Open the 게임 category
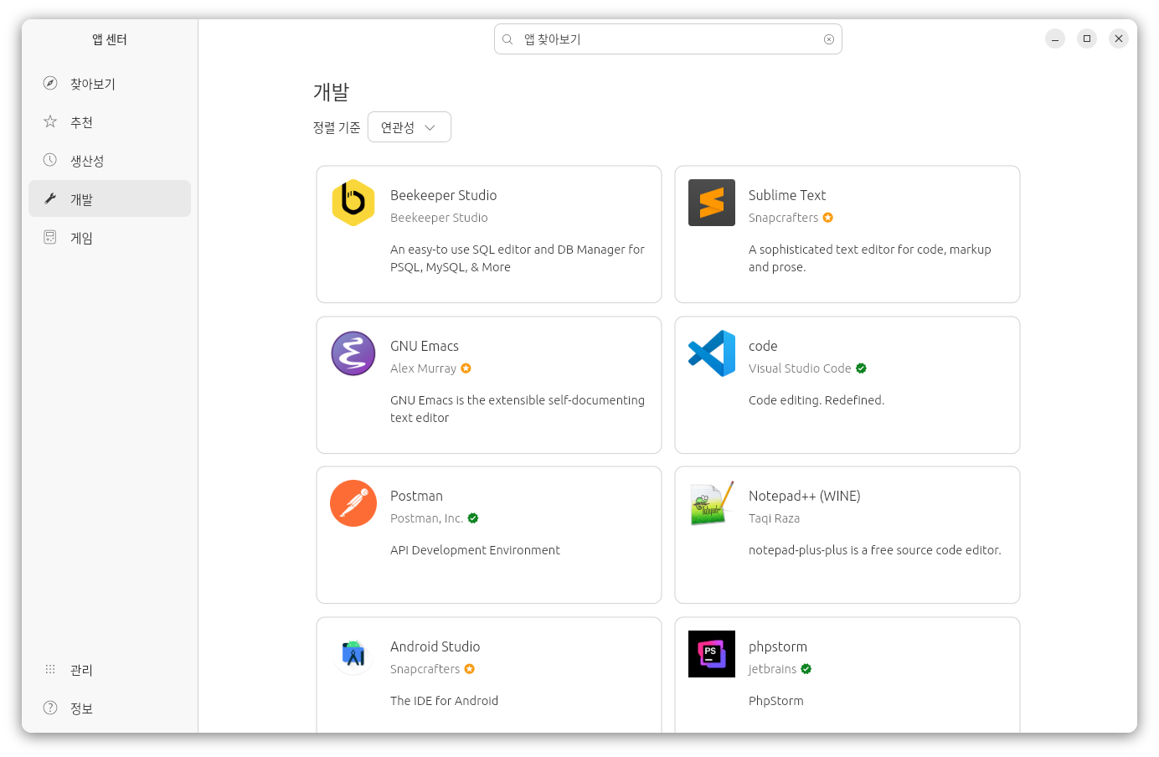Screen dimensions: 1159x757 110,238
